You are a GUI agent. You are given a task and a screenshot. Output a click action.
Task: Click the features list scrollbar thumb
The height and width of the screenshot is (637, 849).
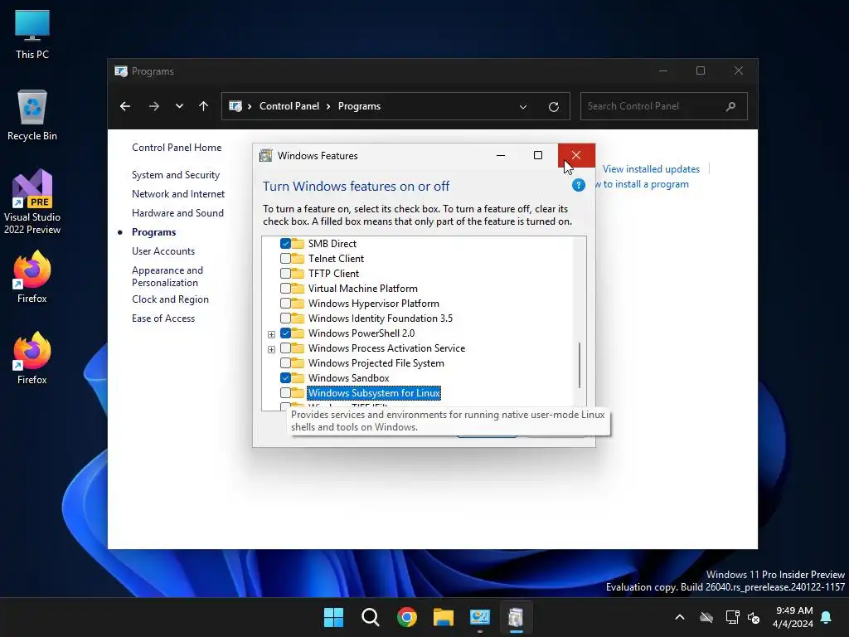point(580,365)
